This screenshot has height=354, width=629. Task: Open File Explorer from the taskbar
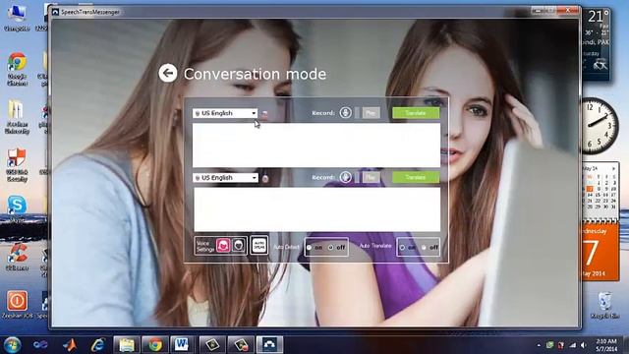pyautogui.click(x=127, y=345)
